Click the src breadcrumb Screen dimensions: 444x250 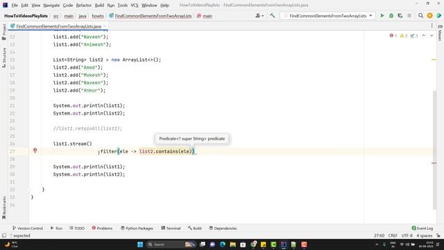56,16
